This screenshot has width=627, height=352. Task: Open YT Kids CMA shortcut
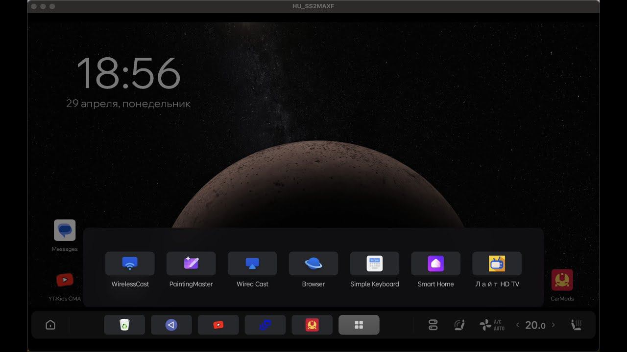click(x=65, y=280)
